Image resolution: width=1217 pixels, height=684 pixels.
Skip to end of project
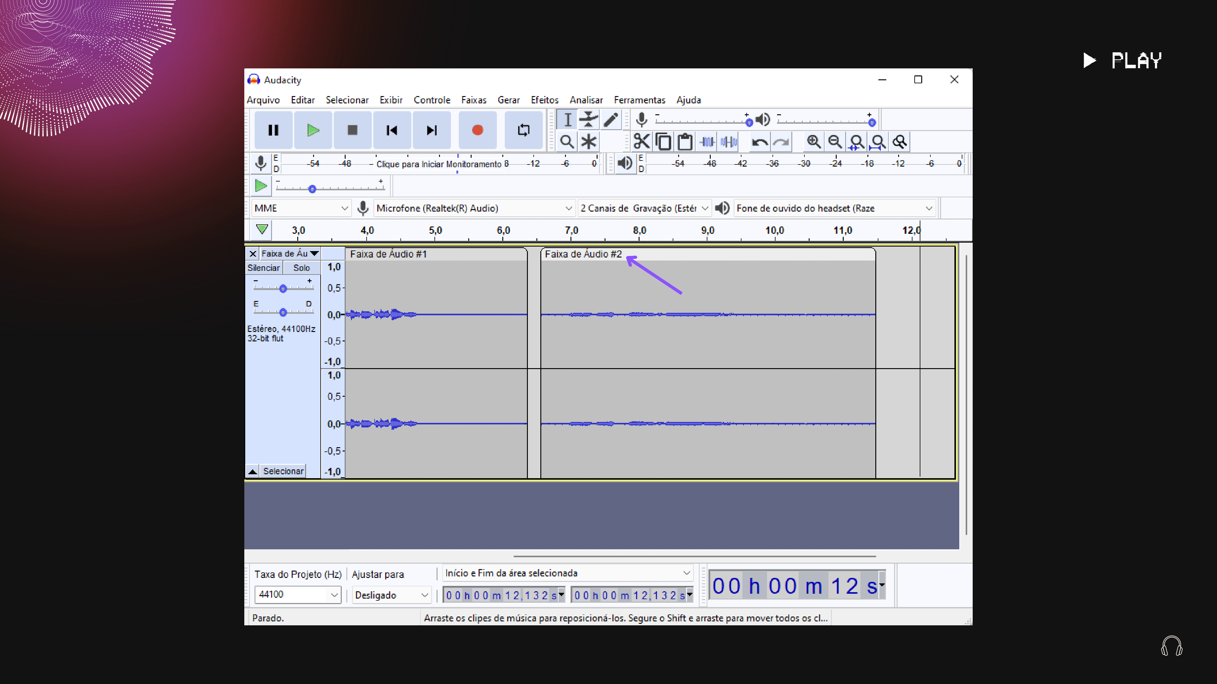point(431,130)
